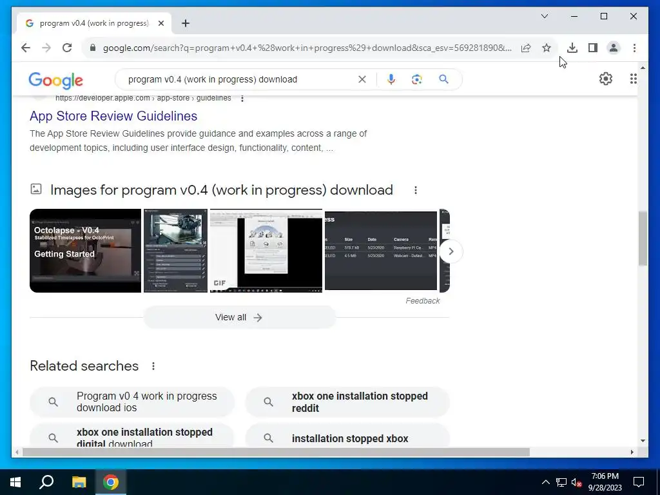Viewport: 660px width, 495px height.
Task: Click the scroll down arrow of the page
Action: coord(643,441)
